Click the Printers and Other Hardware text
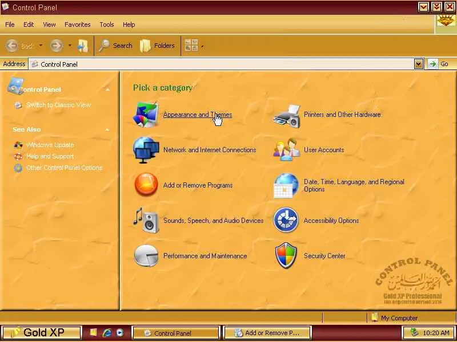Image resolution: width=457 pixels, height=342 pixels. [342, 115]
